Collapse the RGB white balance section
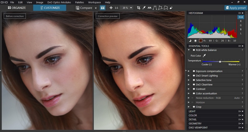The height and width of the screenshot is (132, 248). tap(189, 50)
